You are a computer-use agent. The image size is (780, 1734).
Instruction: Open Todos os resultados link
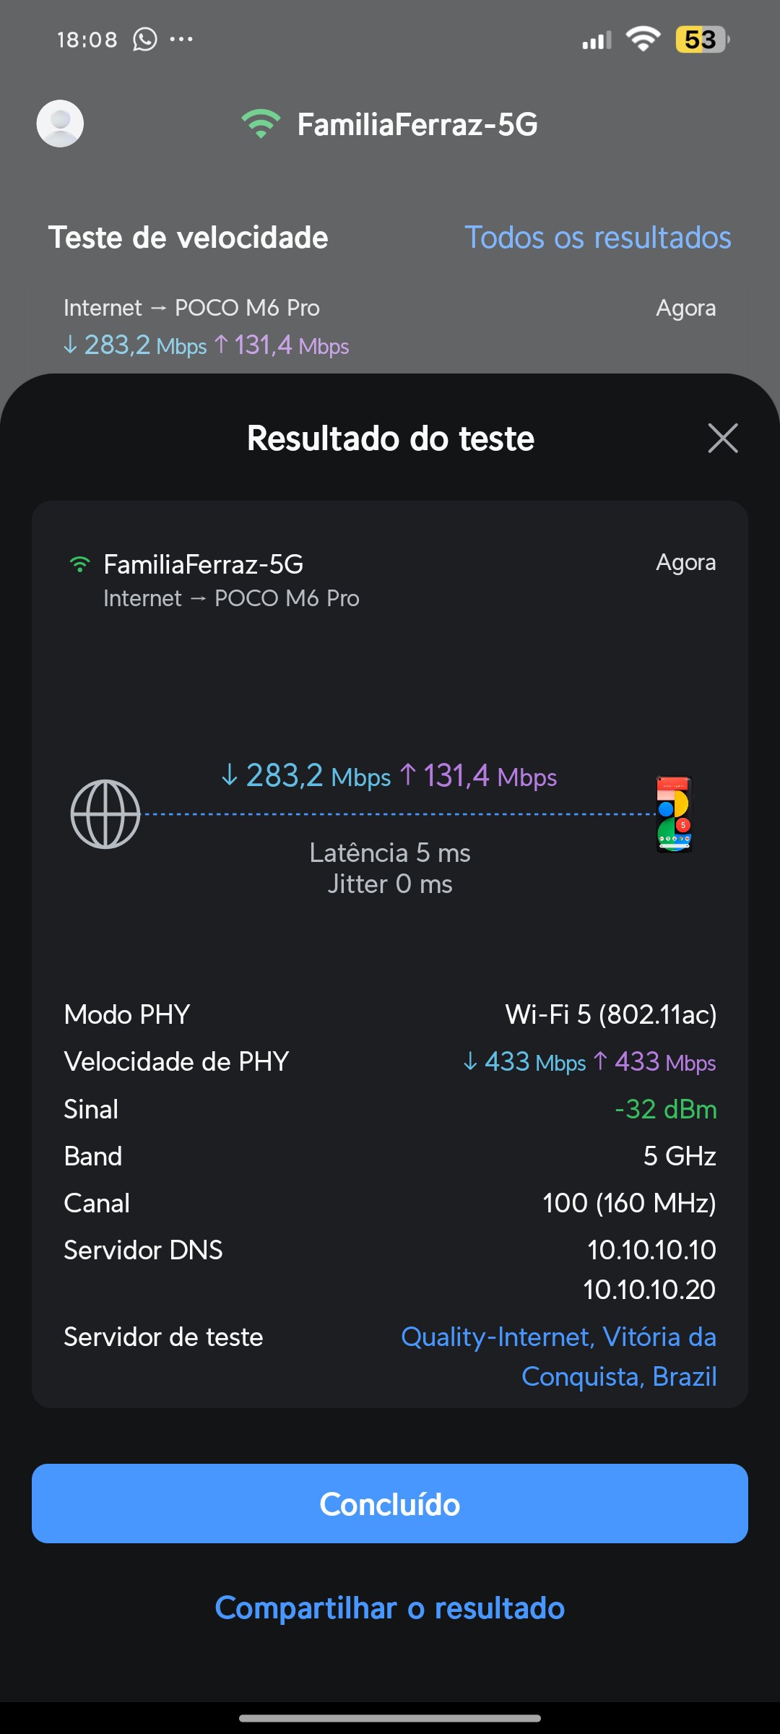597,238
